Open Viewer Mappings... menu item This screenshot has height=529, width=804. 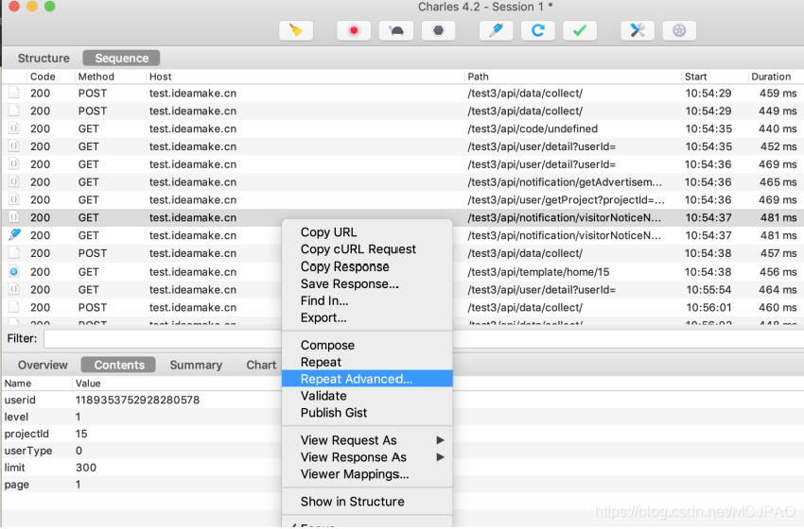367,474
